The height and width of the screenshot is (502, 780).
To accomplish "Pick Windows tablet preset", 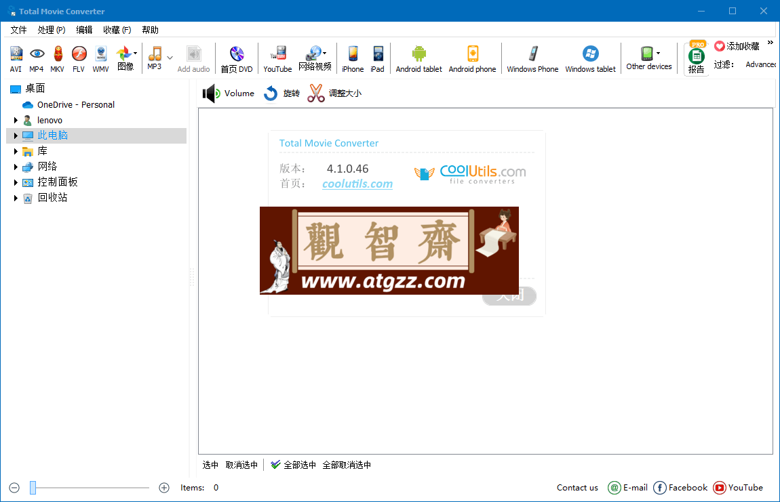I will [x=591, y=59].
